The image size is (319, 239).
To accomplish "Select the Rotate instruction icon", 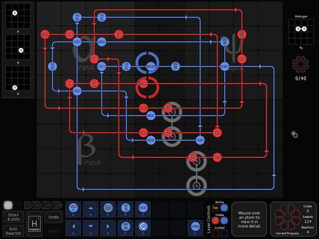I will 143,227.
